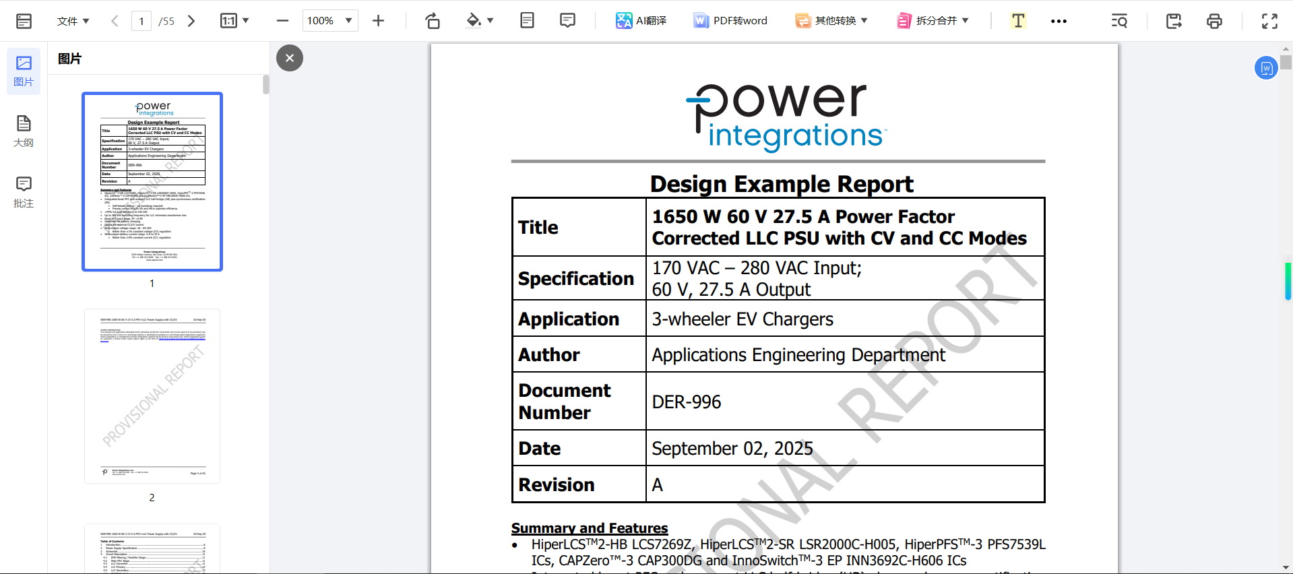Image resolution: width=1293 pixels, height=574 pixels.
Task: Open the 100% zoom level dropdown
Action: click(330, 21)
